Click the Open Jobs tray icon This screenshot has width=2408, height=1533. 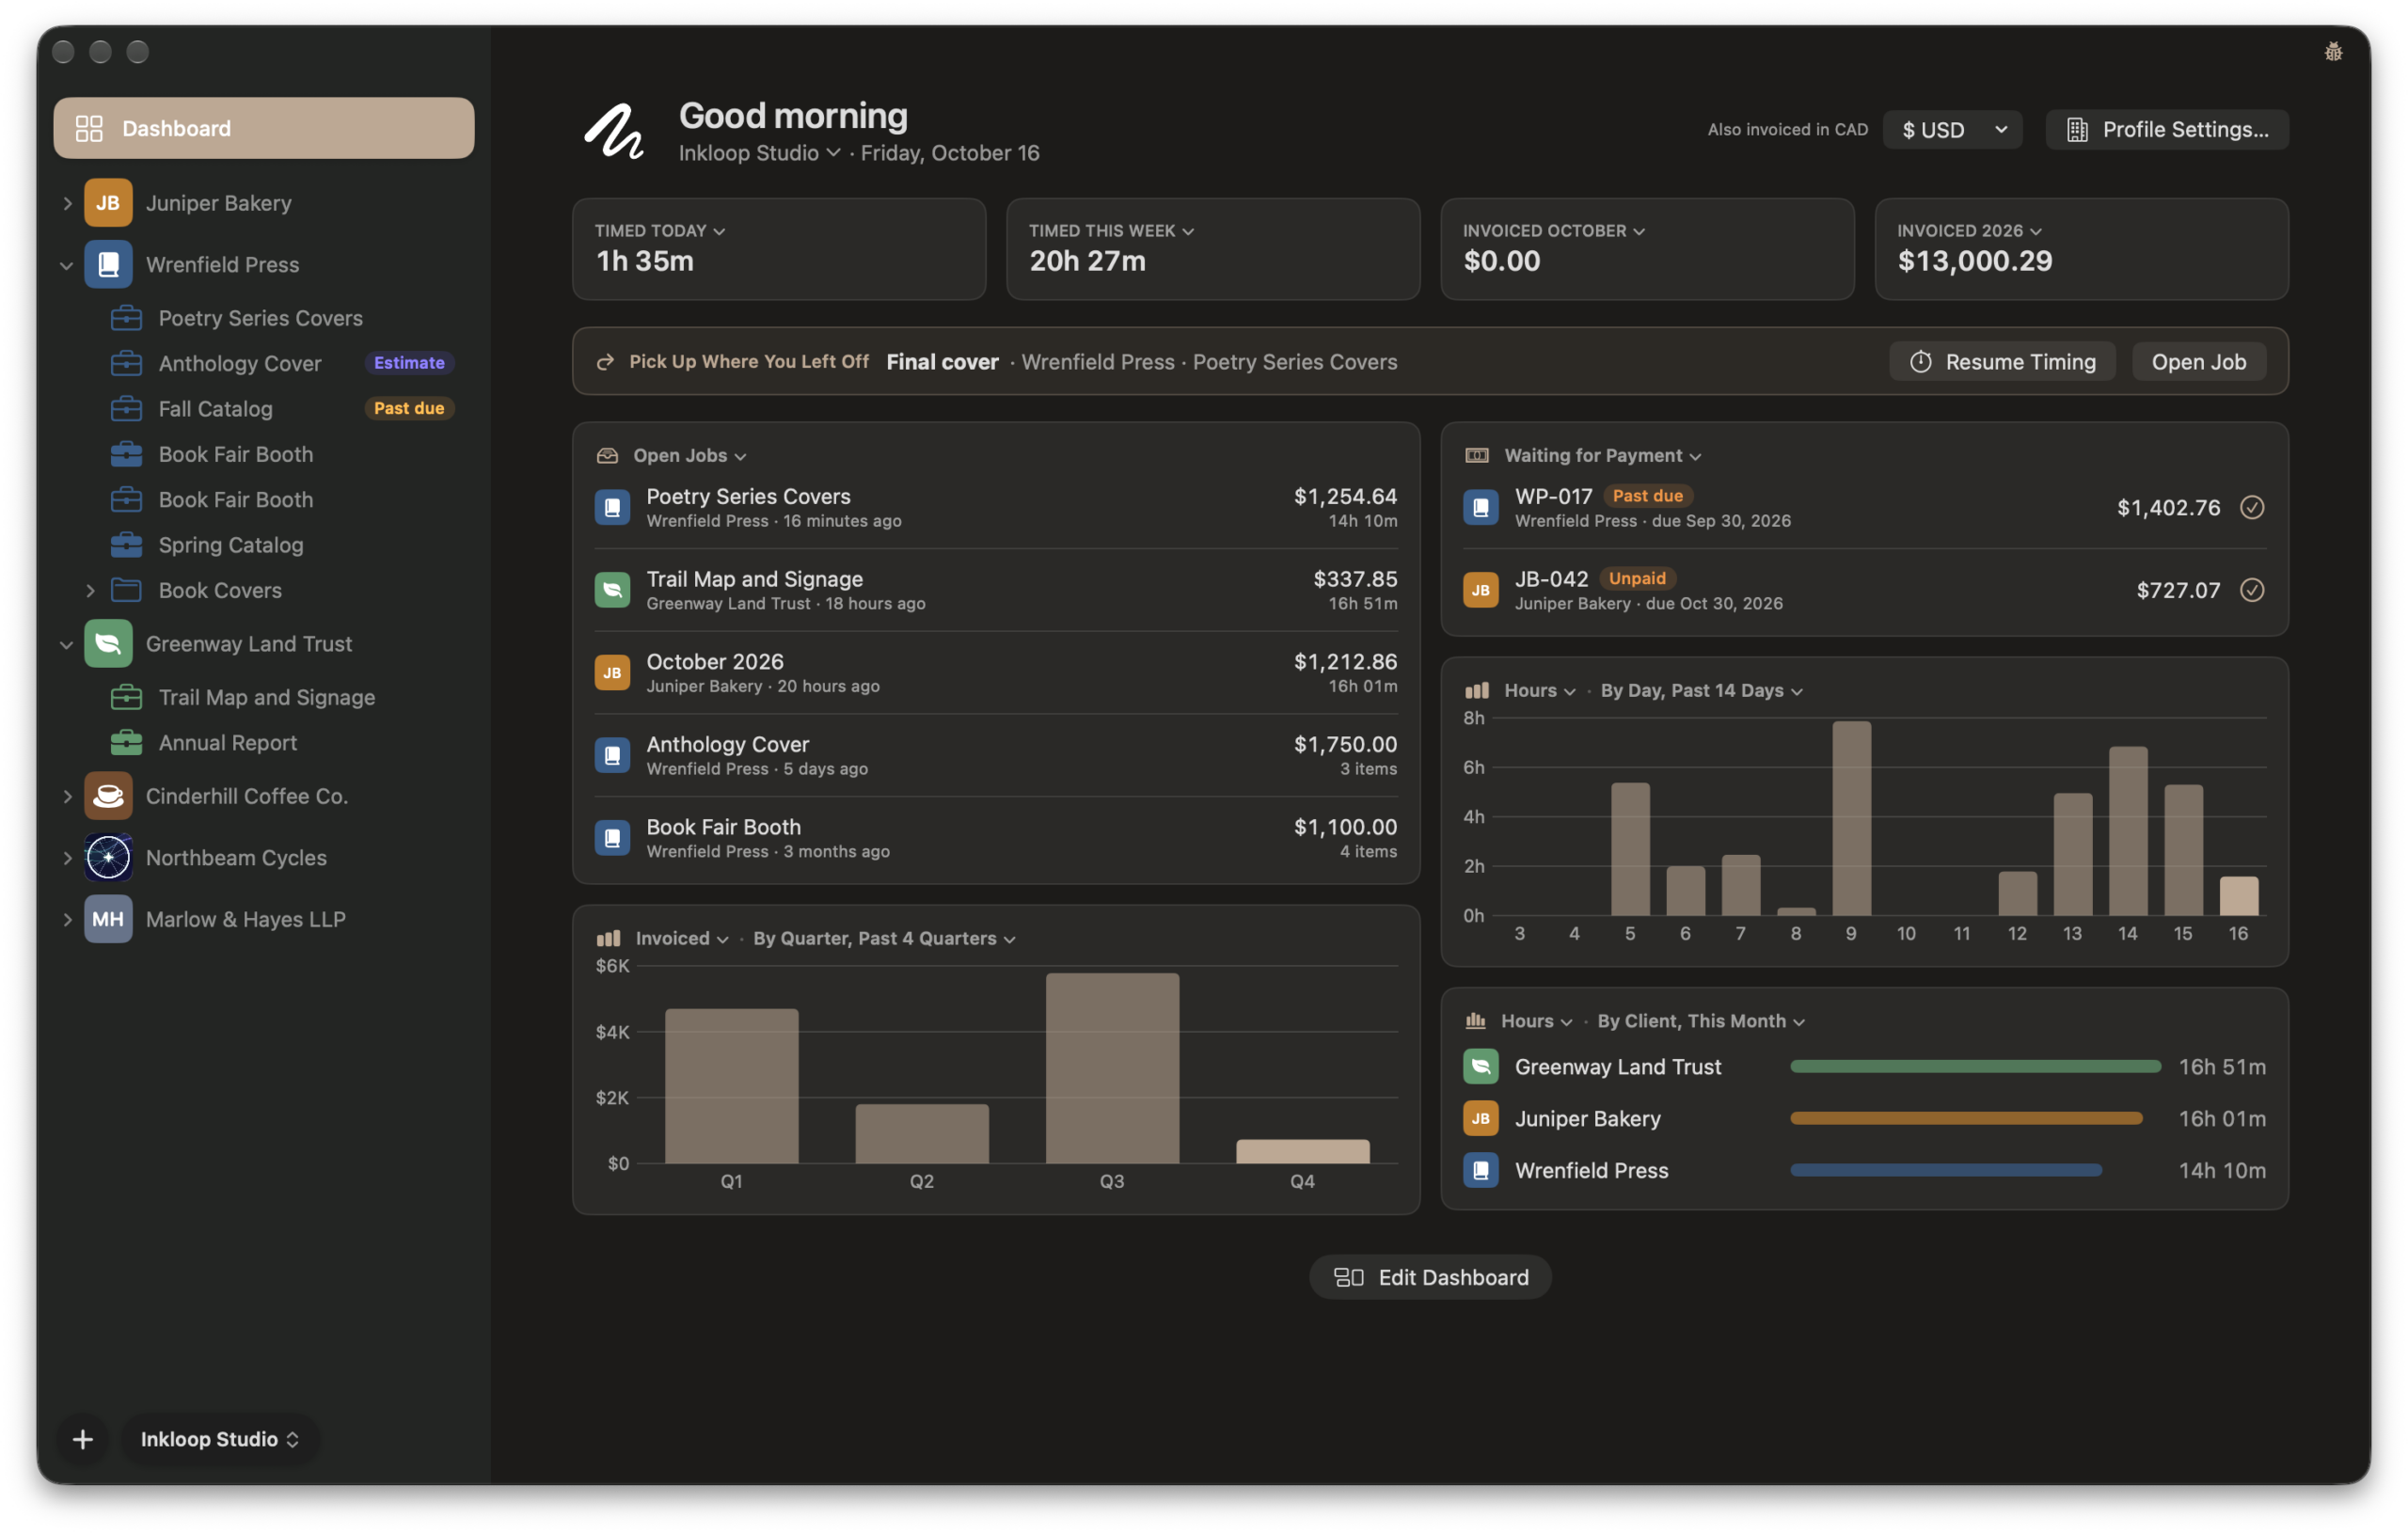coord(607,456)
